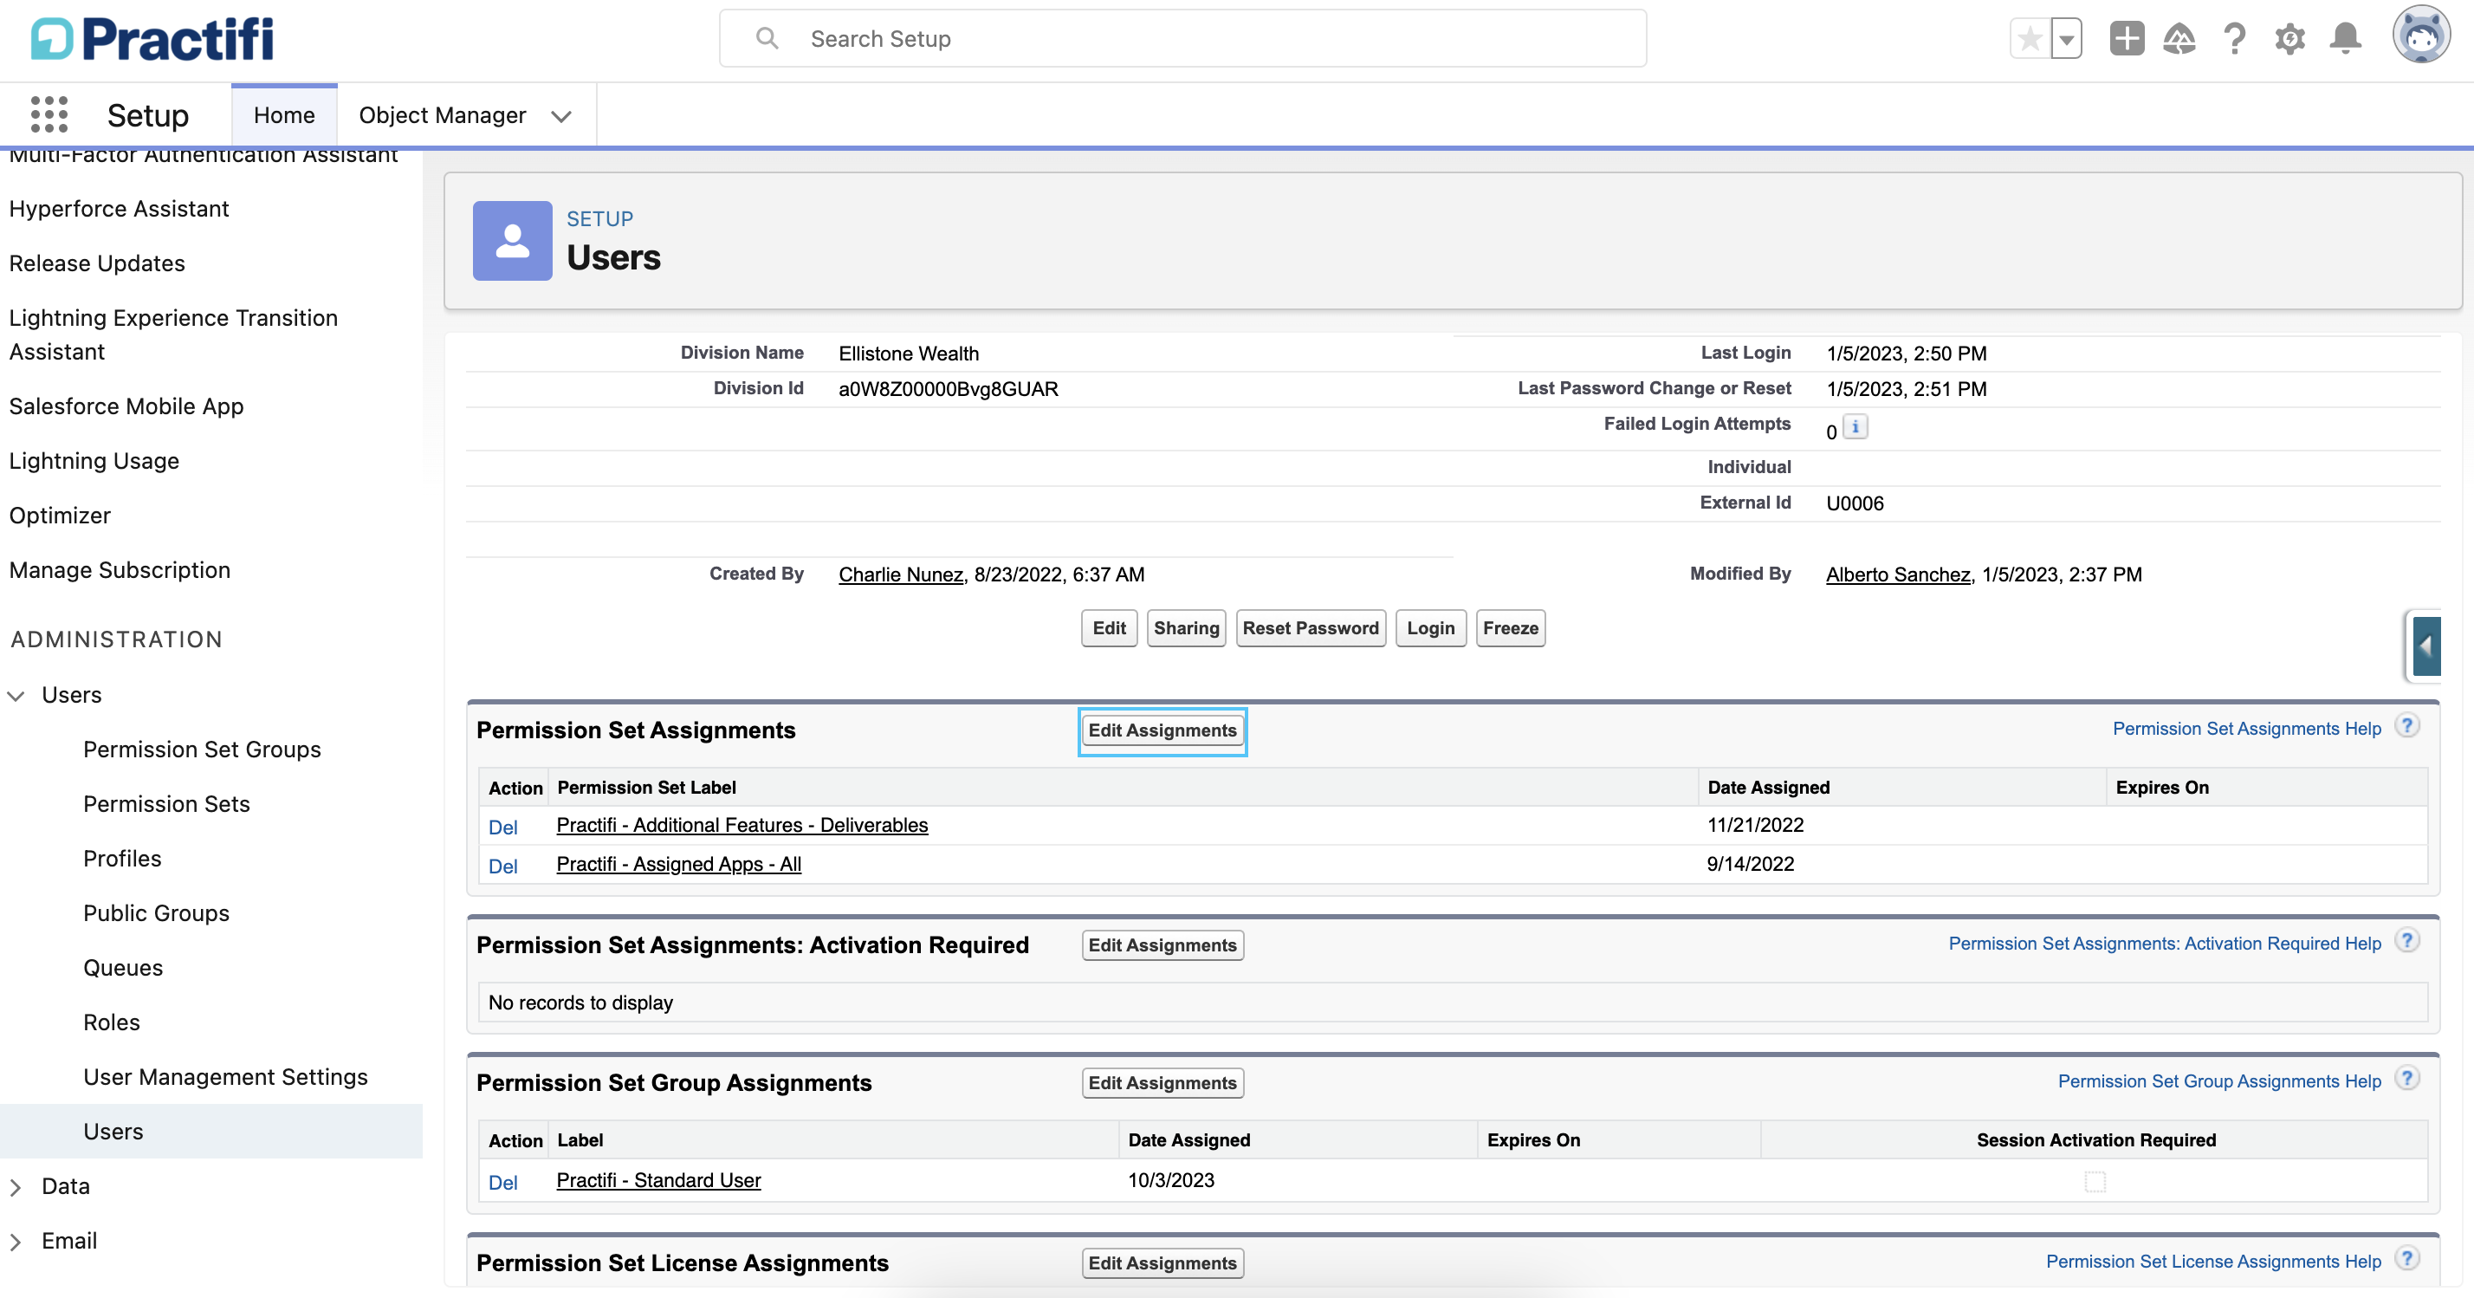This screenshot has height=1298, width=2474.
Task: Expand the Email section in sidebar
Action: (x=16, y=1242)
